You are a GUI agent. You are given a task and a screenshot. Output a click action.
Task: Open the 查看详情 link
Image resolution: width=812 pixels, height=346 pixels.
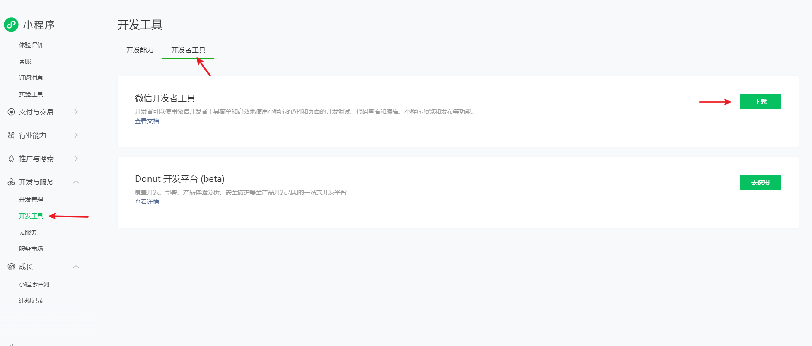[147, 202]
